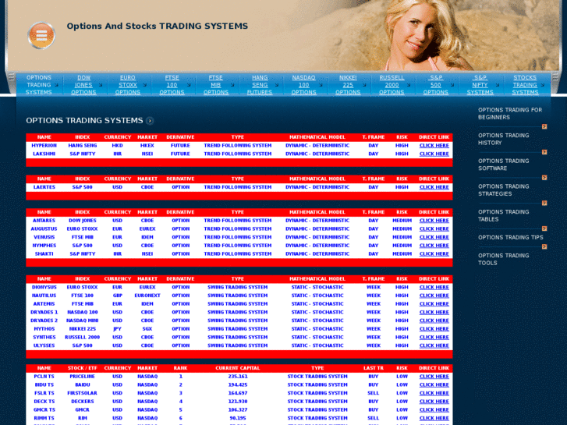This screenshot has width=567, height=425.
Task: Open the Dow Jones Options menu item
Action: (83, 85)
